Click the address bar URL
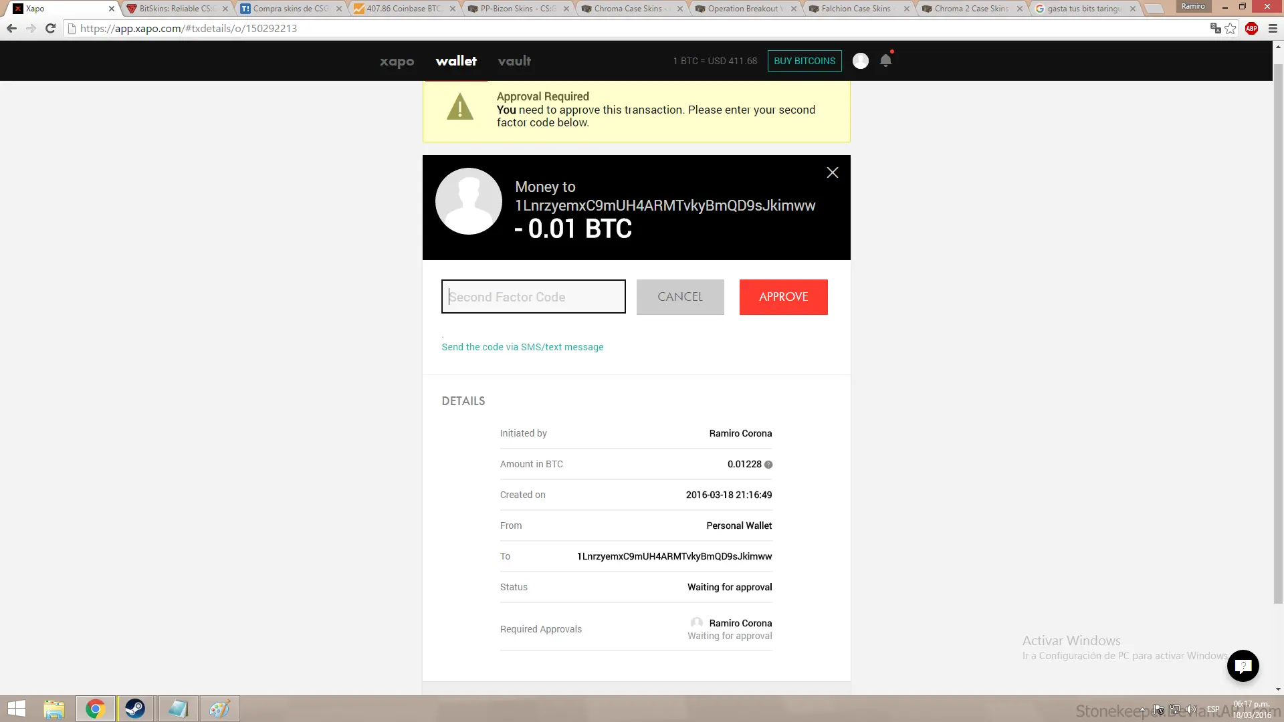 click(x=189, y=29)
